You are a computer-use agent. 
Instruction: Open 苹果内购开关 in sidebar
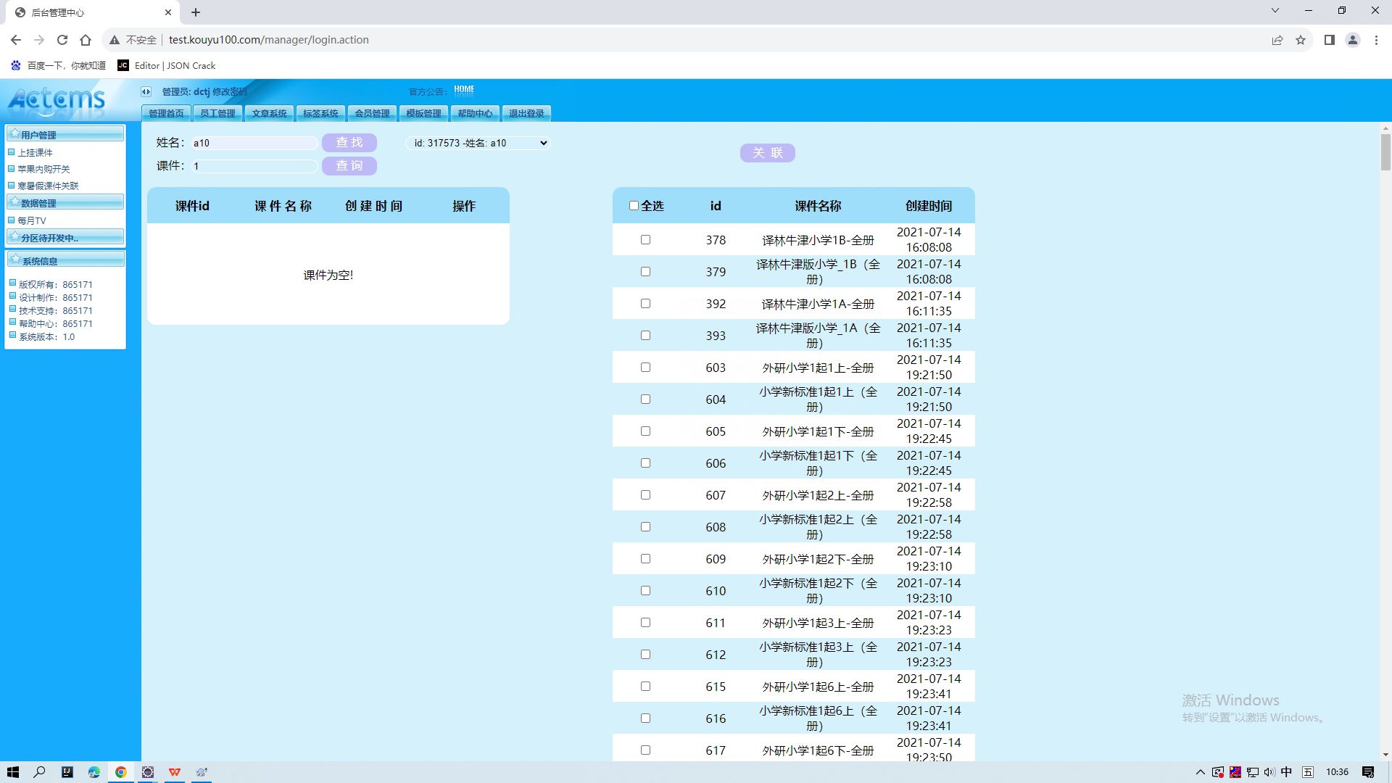tap(43, 169)
